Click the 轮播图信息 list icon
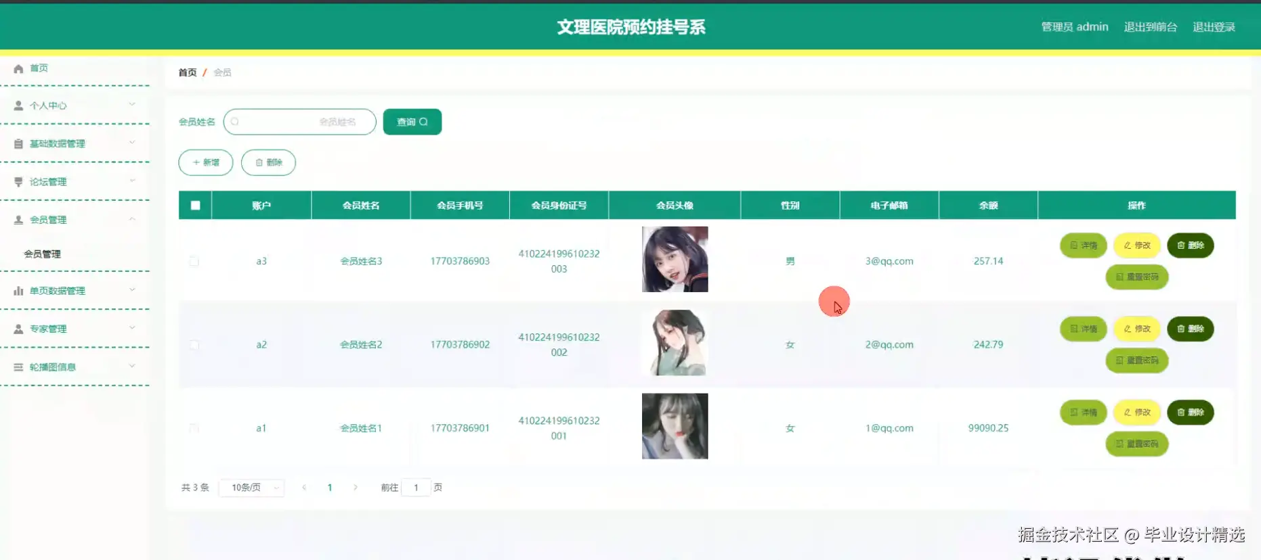1261x560 pixels. (x=18, y=367)
